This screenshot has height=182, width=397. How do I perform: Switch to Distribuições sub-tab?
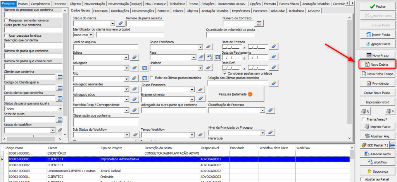pyautogui.click(x=120, y=11)
